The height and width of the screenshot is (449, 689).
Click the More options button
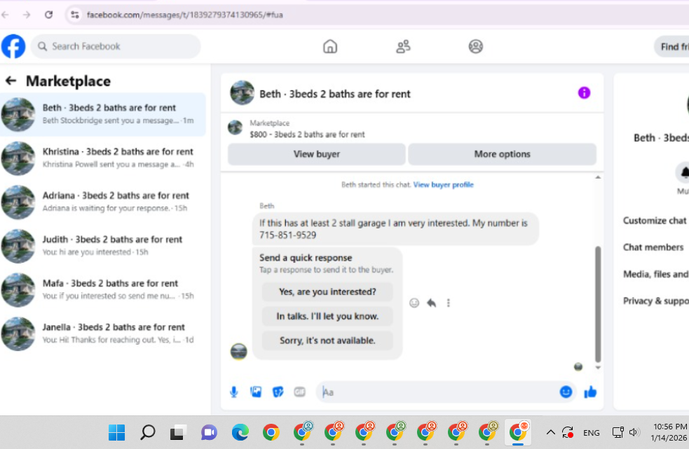click(502, 154)
